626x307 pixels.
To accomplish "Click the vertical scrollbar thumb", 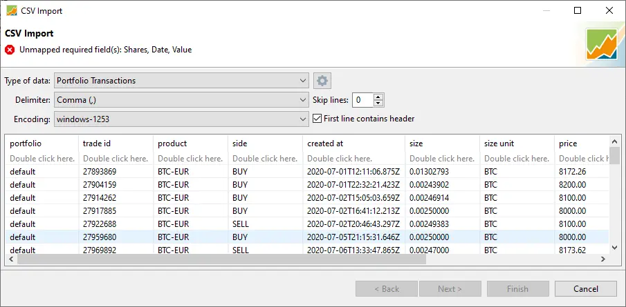I will 614,155.
